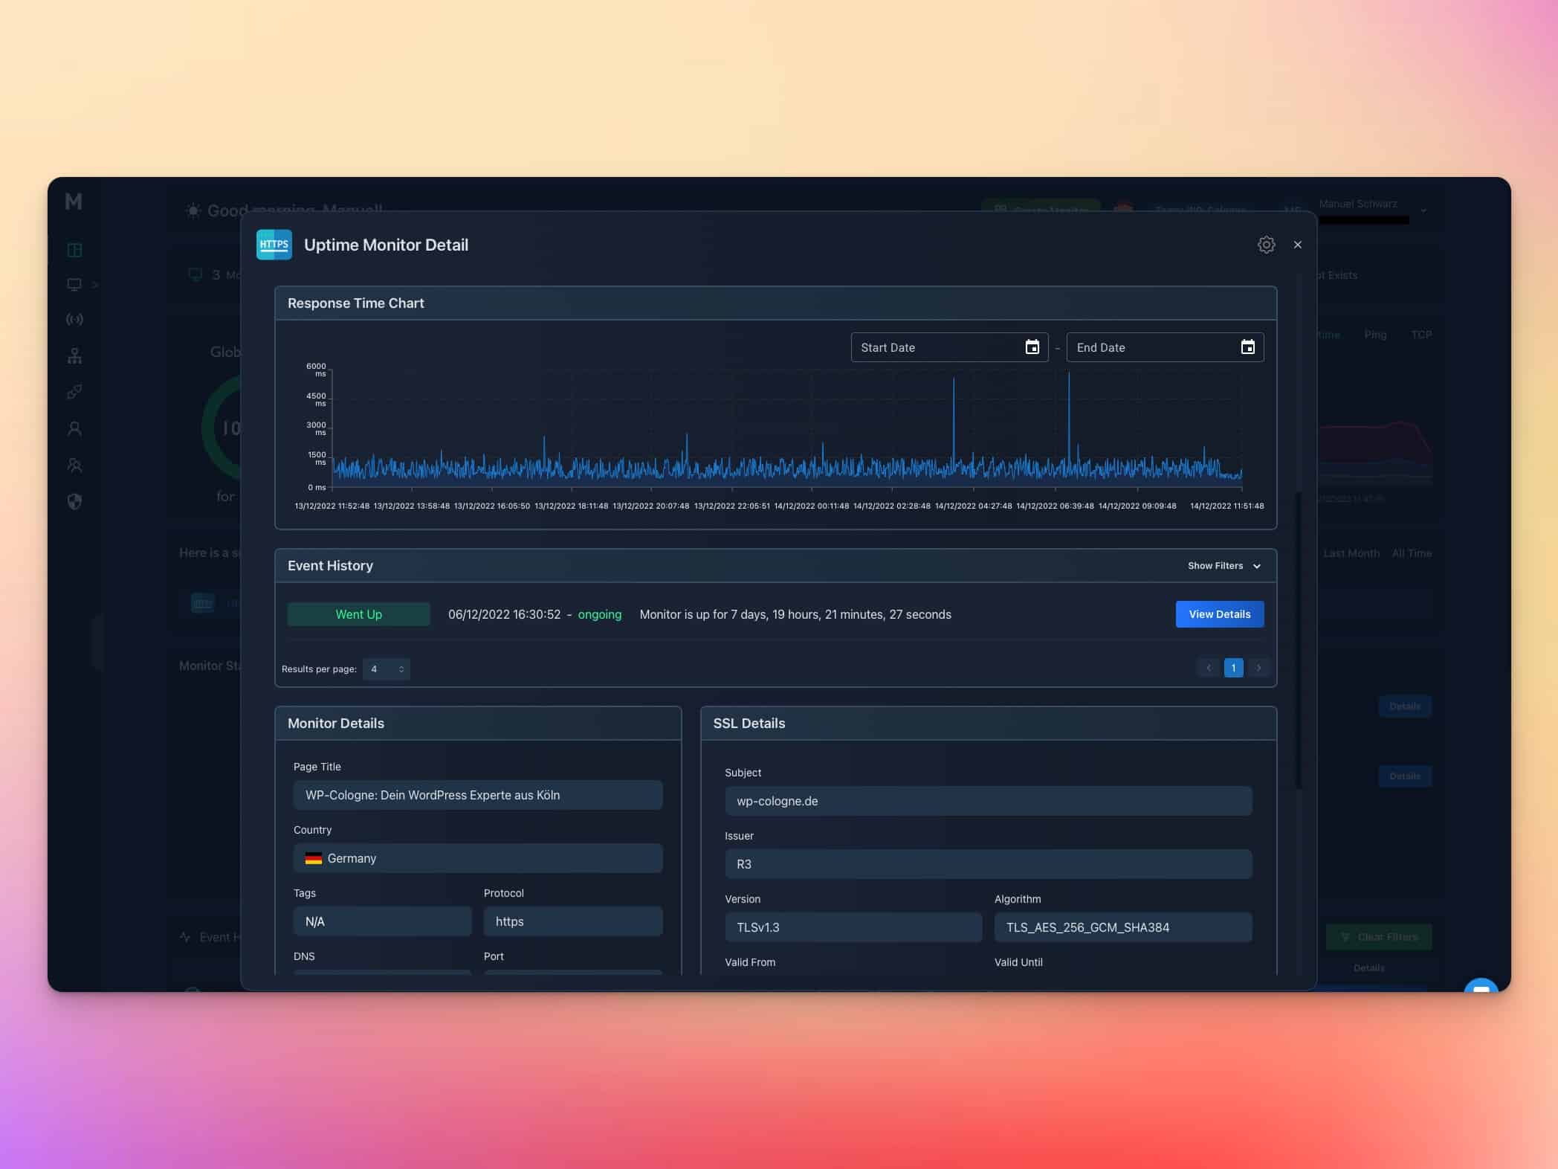Open the Results per page selector
Image resolution: width=1558 pixels, height=1169 pixels.
(387, 669)
